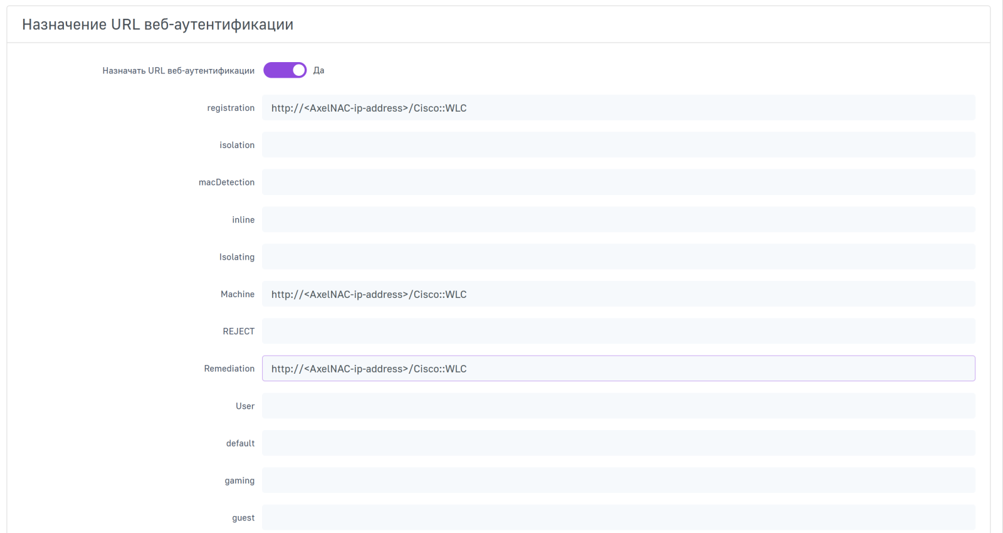
Task: Select the REJECT URL input field
Action: tap(618, 331)
